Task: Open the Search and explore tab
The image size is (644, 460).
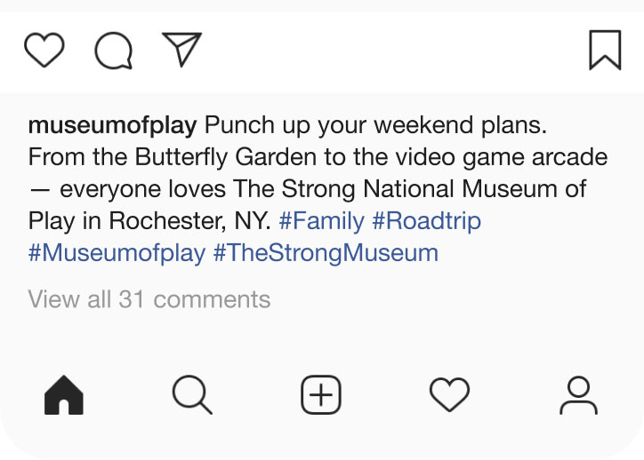Action: (192, 395)
